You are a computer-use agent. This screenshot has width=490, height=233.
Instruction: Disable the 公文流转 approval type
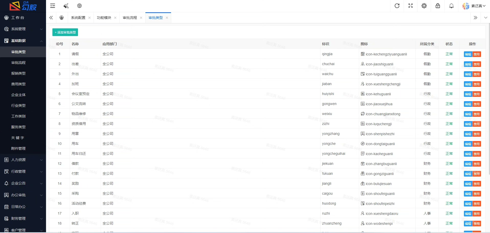[477, 104]
